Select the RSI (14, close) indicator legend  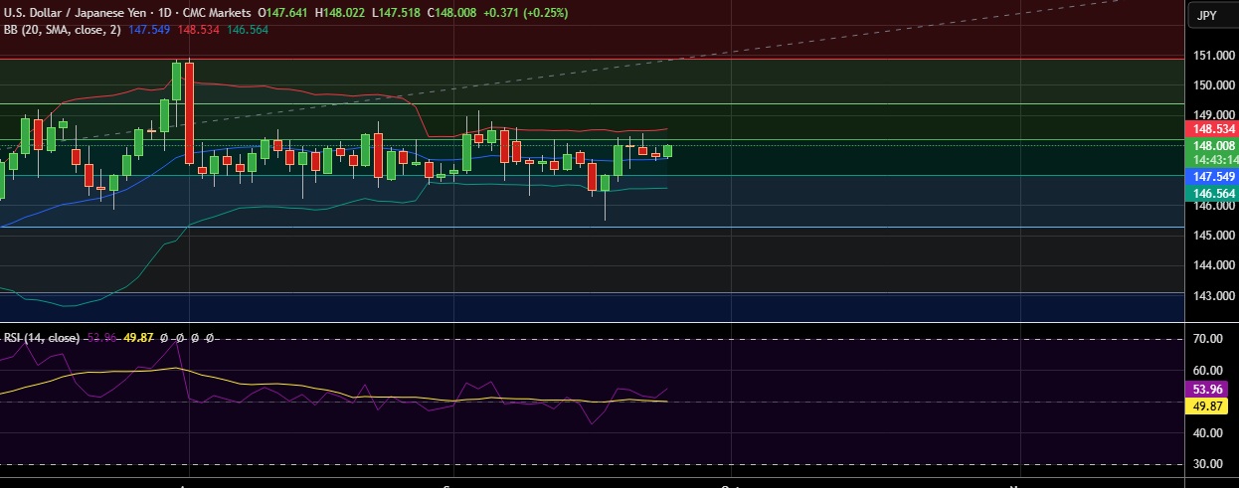click(42, 338)
